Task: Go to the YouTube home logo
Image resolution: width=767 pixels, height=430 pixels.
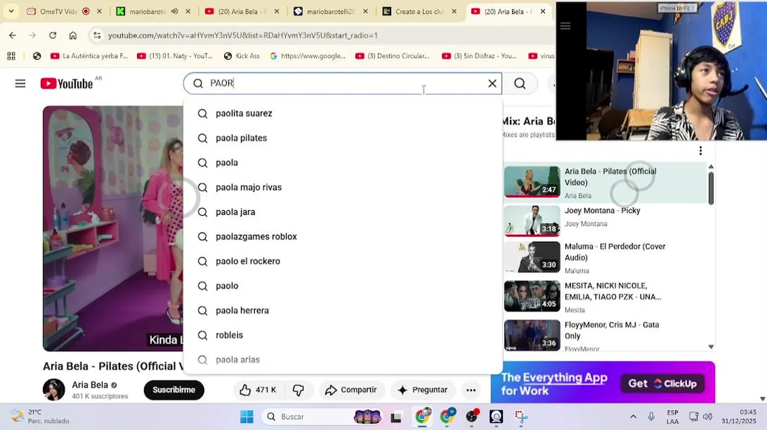Action: pyautogui.click(x=66, y=84)
